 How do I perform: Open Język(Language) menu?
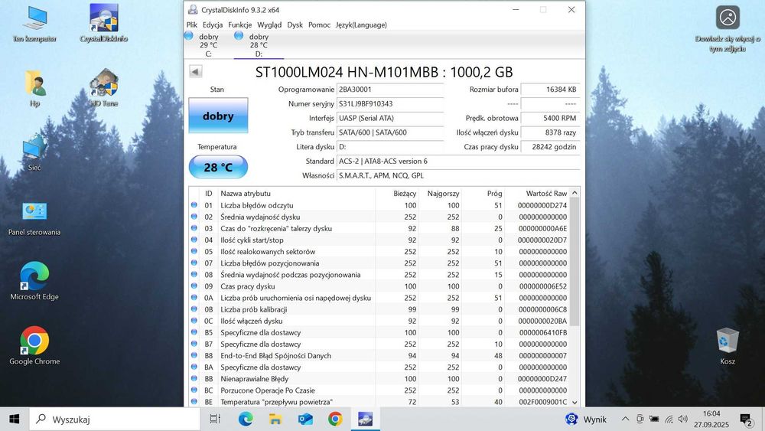(x=361, y=24)
